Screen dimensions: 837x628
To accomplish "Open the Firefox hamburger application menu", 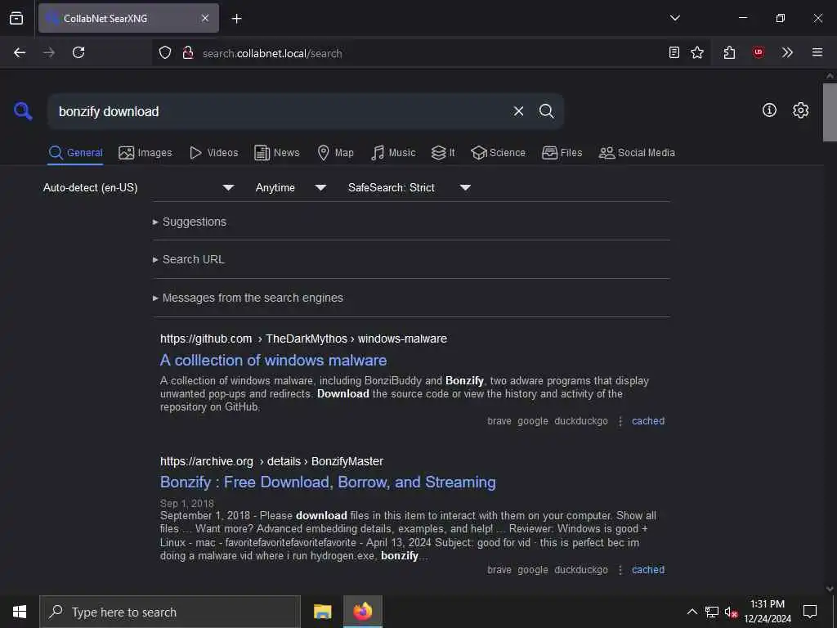I will (x=817, y=52).
